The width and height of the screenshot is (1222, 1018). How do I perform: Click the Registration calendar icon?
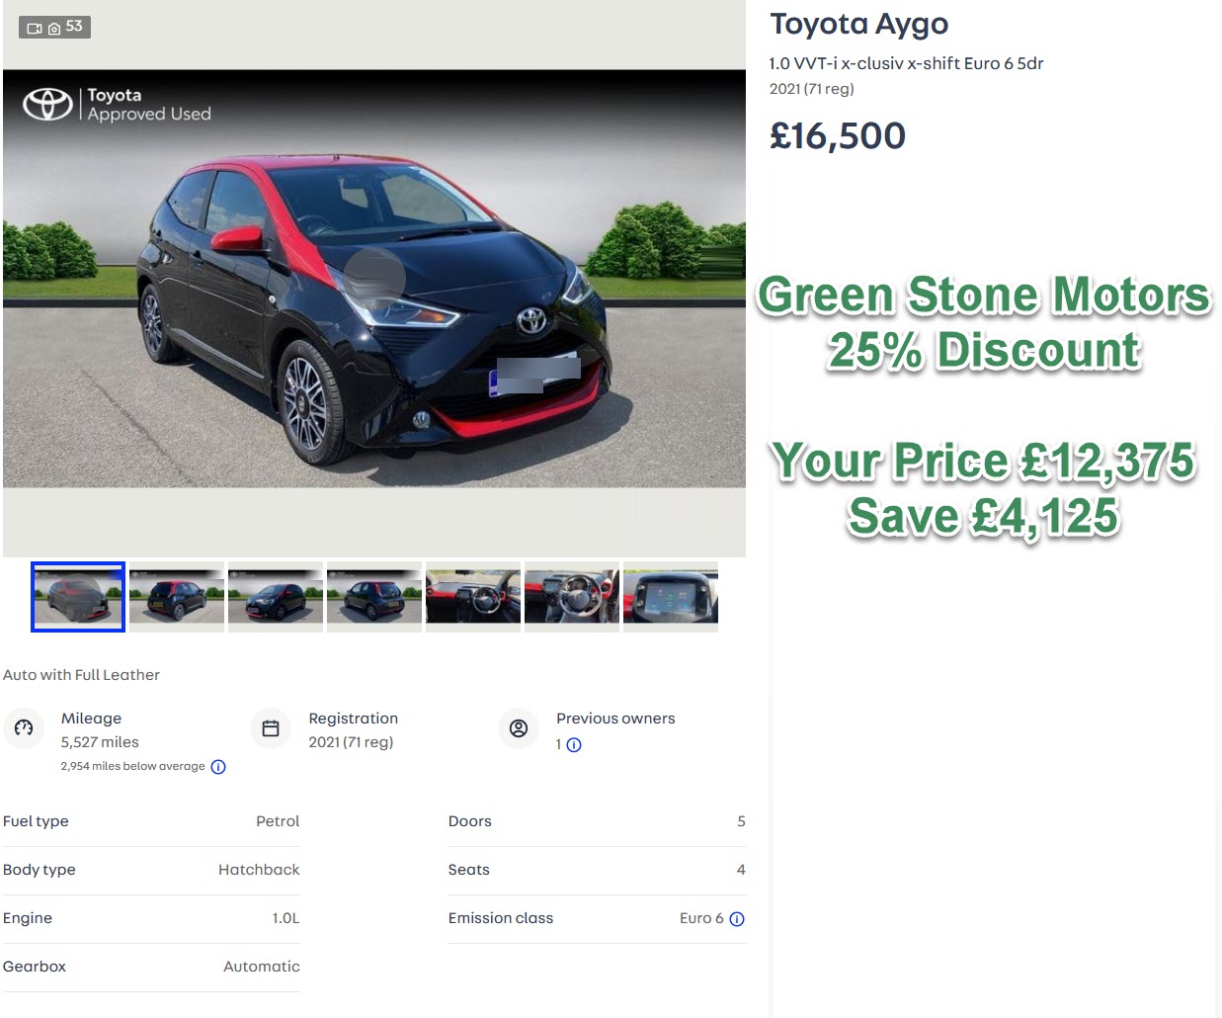(x=271, y=728)
